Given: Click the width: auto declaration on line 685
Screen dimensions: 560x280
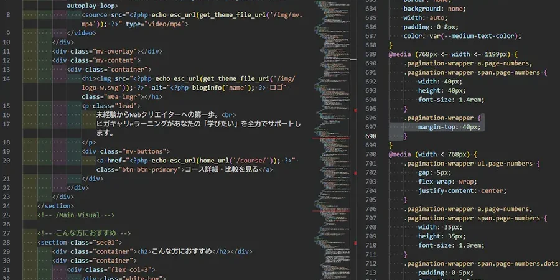Looking at the screenshot, I should click(x=425, y=17).
